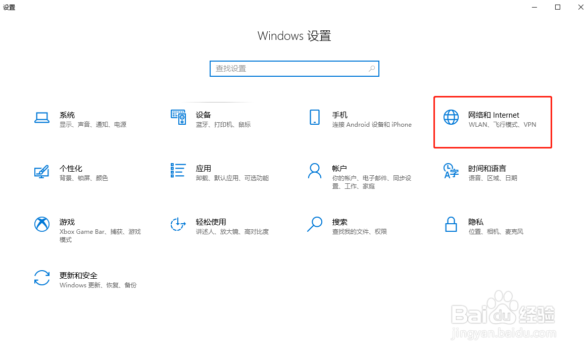Open the 系统 laptop icon
The height and width of the screenshot is (353, 588).
tap(41, 118)
